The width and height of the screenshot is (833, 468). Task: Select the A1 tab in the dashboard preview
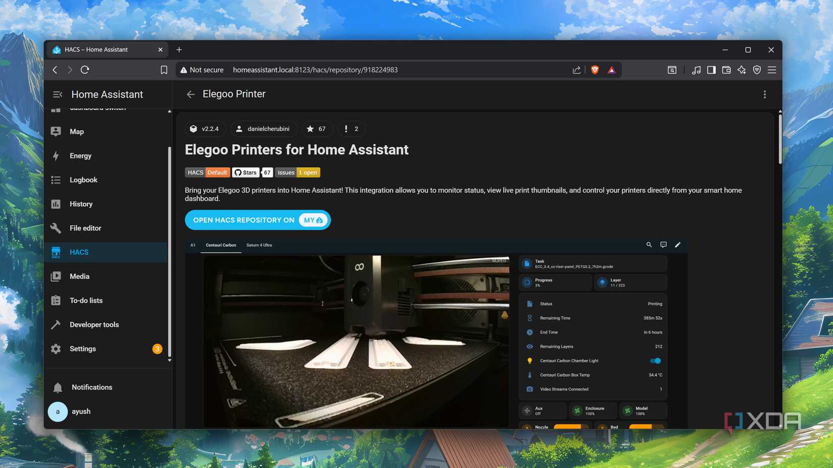click(193, 245)
